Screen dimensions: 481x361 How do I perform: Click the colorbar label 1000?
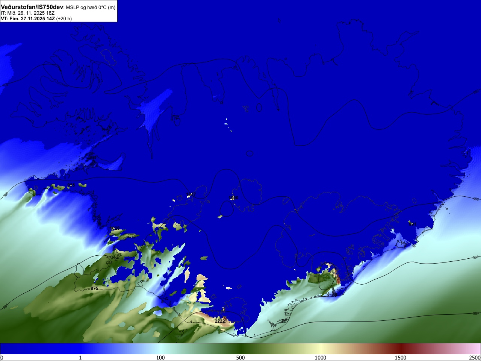(x=321, y=358)
